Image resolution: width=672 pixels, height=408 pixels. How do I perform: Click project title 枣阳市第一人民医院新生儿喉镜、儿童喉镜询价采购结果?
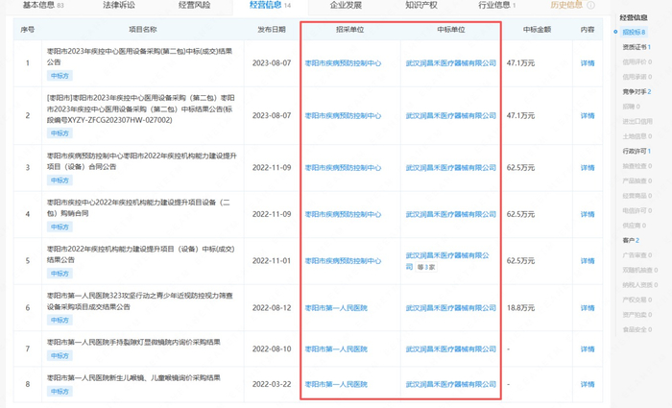[133, 377]
